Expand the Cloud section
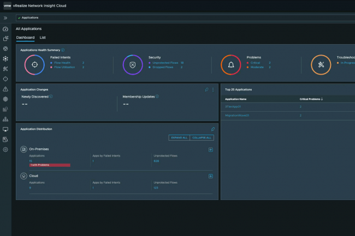The height and width of the screenshot is (236, 355). 211,176
